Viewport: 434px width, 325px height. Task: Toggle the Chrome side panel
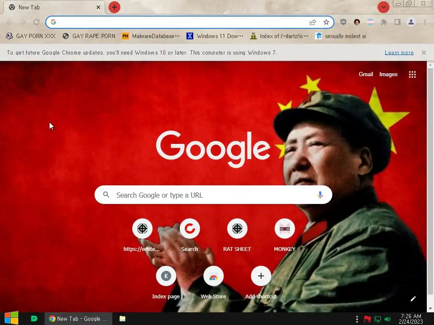(x=398, y=22)
